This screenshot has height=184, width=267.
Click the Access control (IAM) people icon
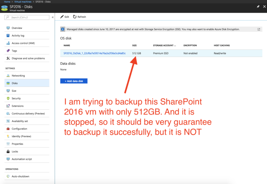pos(8,43)
